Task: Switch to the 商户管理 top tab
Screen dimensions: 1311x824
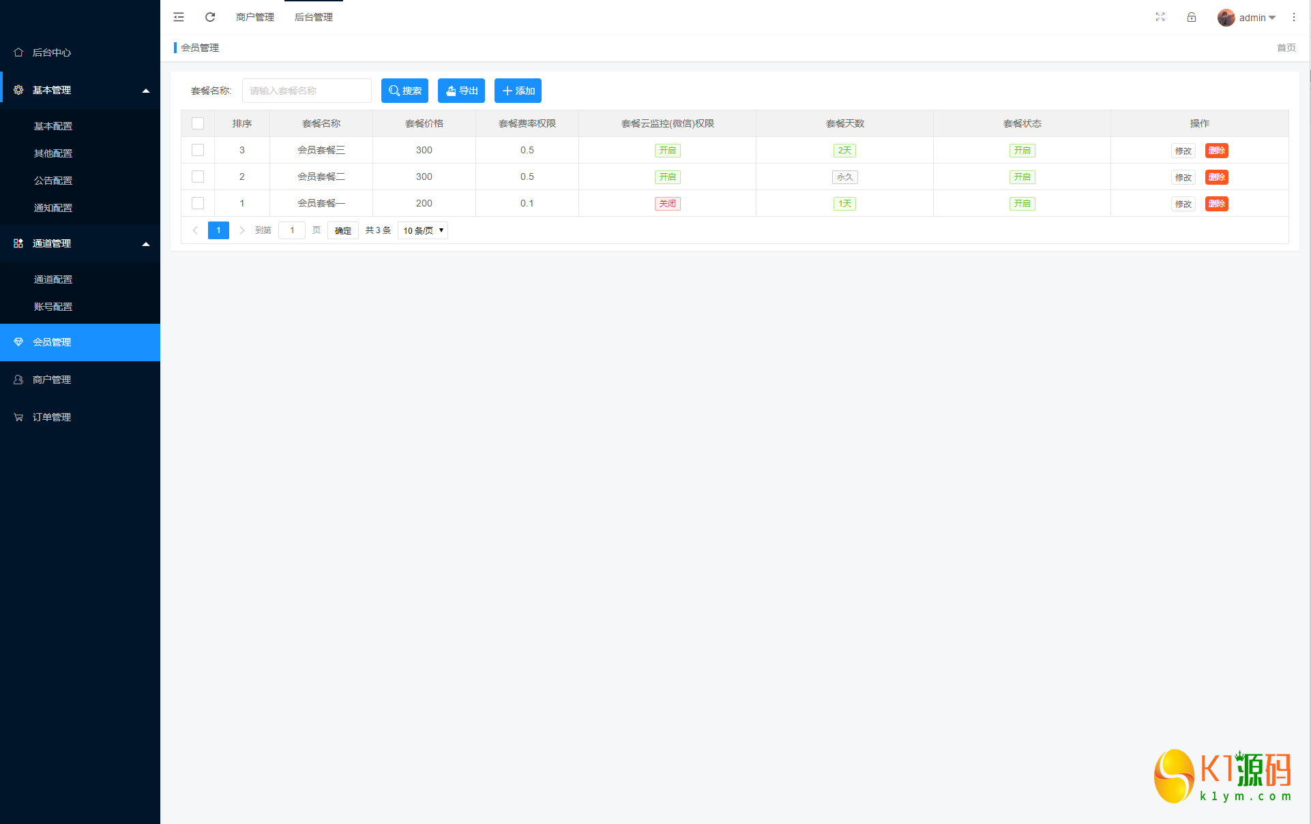Action: click(255, 17)
